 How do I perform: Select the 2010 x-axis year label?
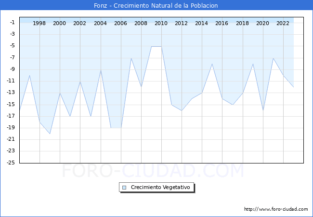(x=161, y=23)
